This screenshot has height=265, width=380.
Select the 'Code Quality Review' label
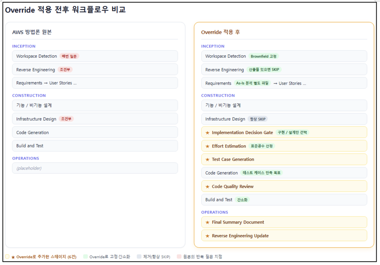[x=233, y=186]
